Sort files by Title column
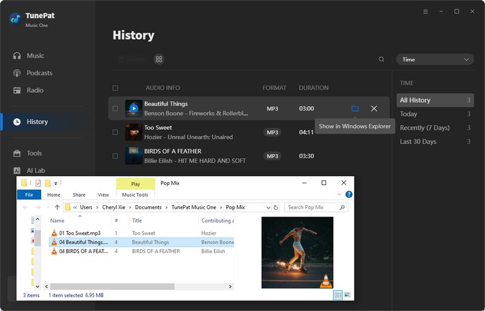 click(137, 220)
